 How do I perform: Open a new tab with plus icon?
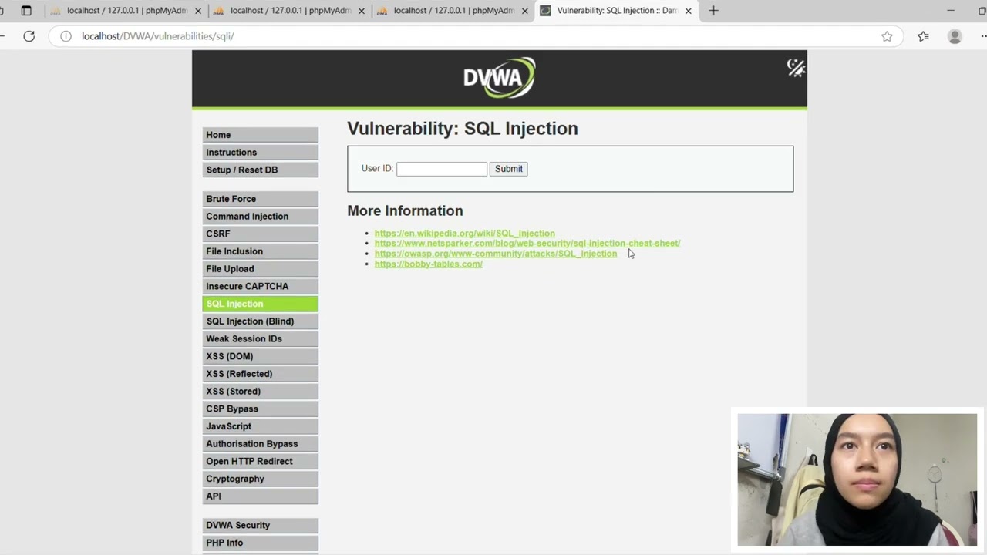[713, 11]
